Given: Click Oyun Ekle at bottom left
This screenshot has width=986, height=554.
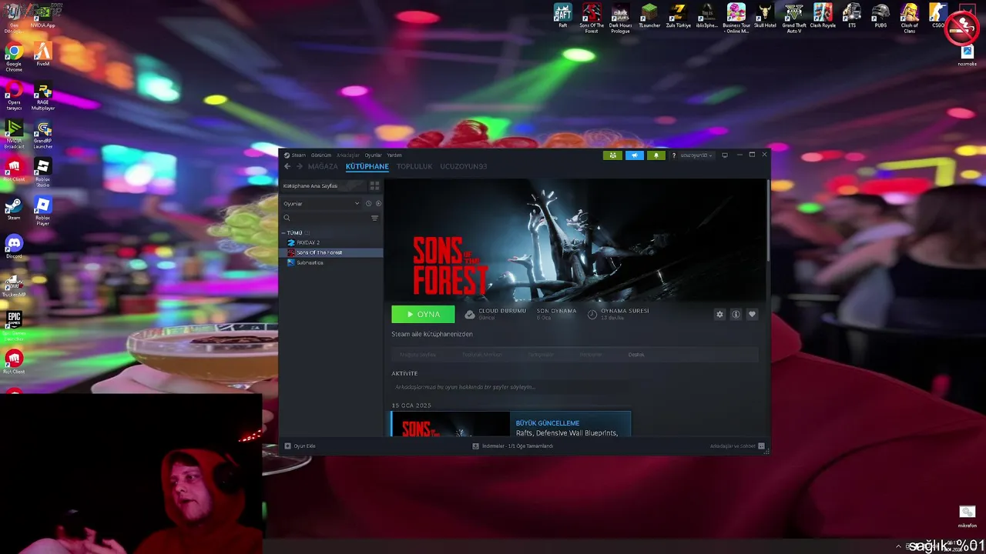Looking at the screenshot, I should point(300,446).
